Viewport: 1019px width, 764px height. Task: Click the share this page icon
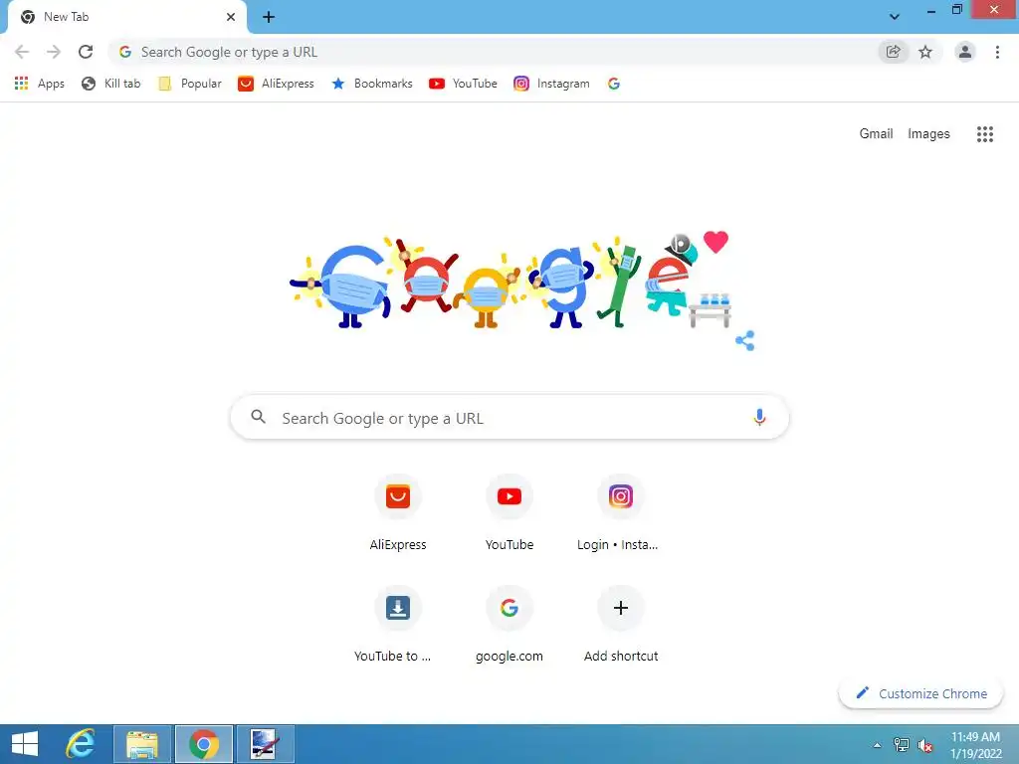pyautogui.click(x=893, y=52)
